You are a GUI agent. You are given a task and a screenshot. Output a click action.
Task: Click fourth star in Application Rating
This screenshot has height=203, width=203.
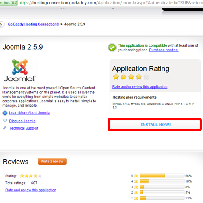point(139,77)
